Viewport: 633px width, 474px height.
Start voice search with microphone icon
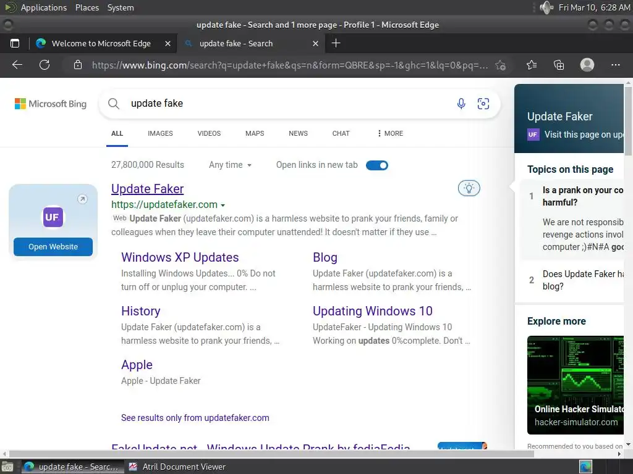461,104
